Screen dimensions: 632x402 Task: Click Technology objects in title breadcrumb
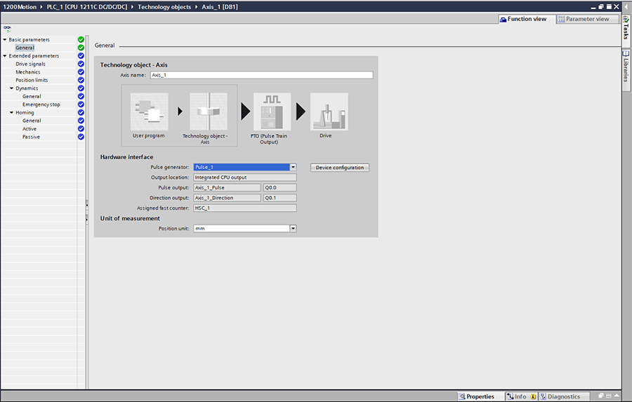pyautogui.click(x=164, y=7)
